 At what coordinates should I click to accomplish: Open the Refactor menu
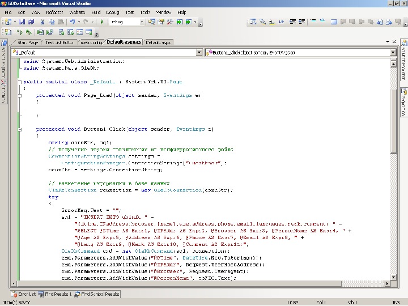[x=54, y=12]
